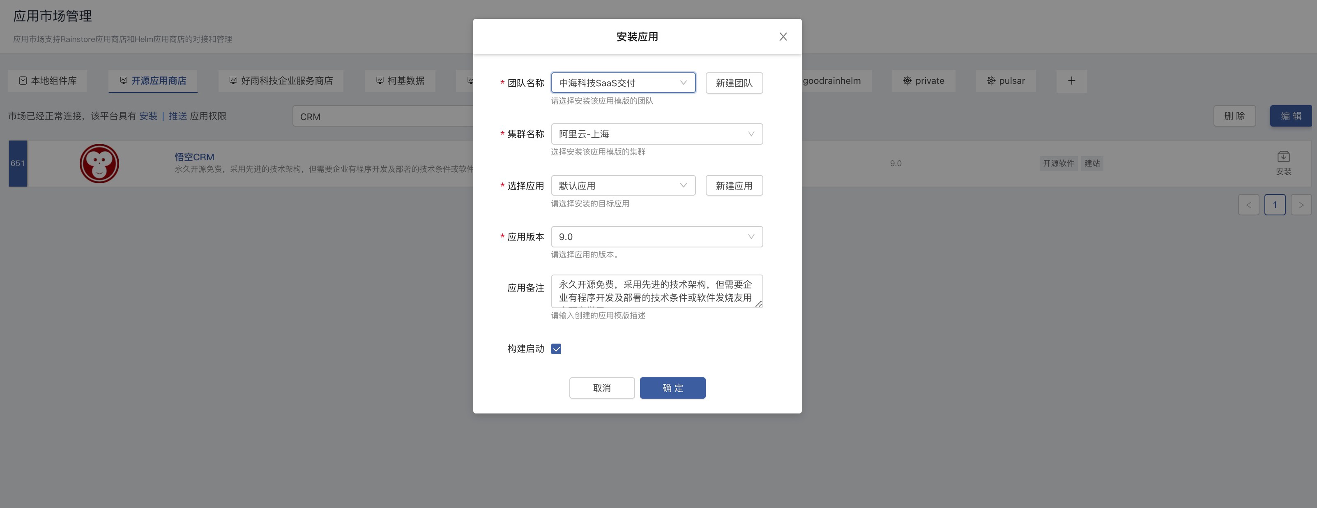
Task: Go to the previous page with the left arrow
Action: pyautogui.click(x=1248, y=205)
